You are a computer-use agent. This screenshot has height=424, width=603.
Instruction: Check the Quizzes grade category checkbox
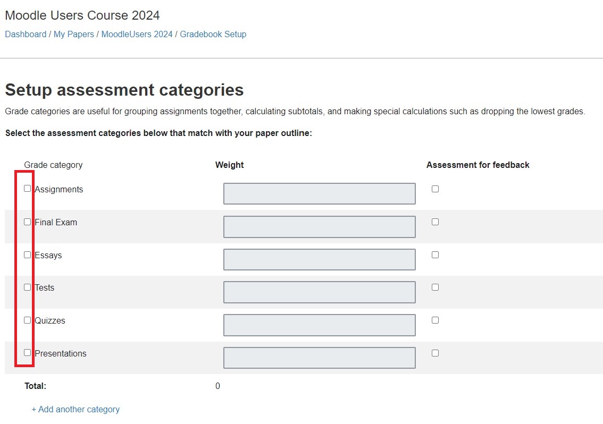click(27, 320)
